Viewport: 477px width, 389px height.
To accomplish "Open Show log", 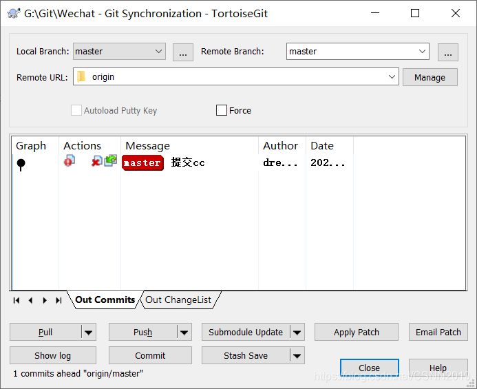I will pos(53,355).
